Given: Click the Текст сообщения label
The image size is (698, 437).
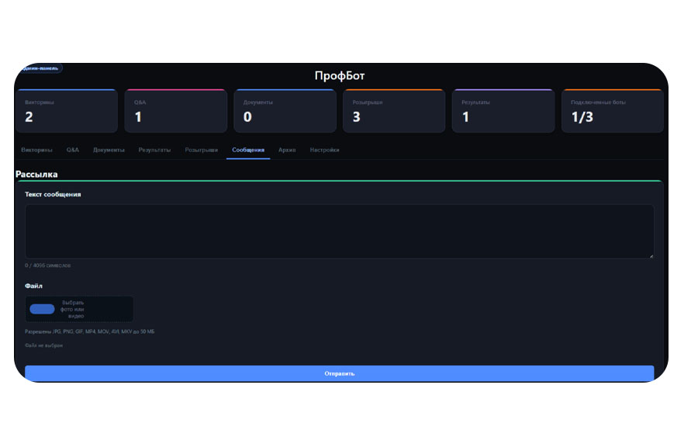Looking at the screenshot, I should (x=53, y=194).
